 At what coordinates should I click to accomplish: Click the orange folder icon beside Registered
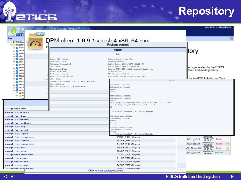pos(14,45)
